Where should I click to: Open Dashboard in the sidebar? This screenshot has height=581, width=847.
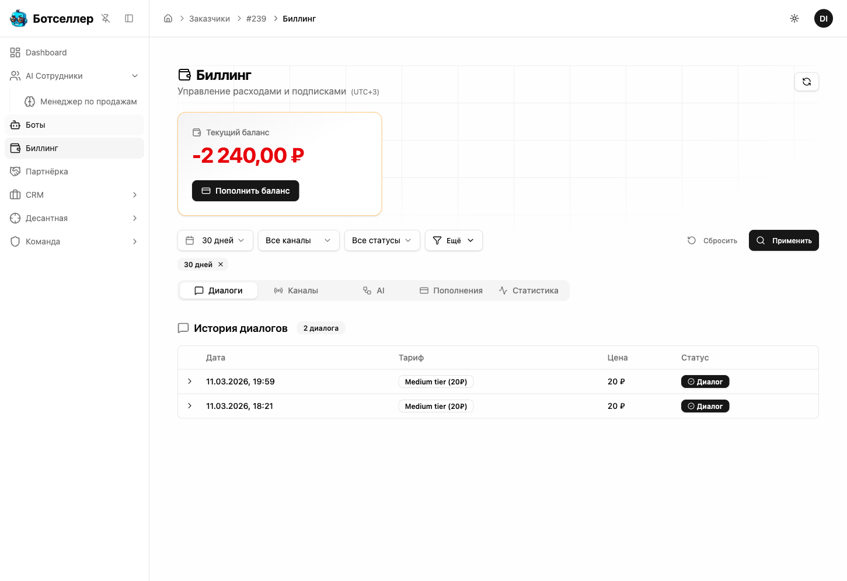(x=46, y=52)
